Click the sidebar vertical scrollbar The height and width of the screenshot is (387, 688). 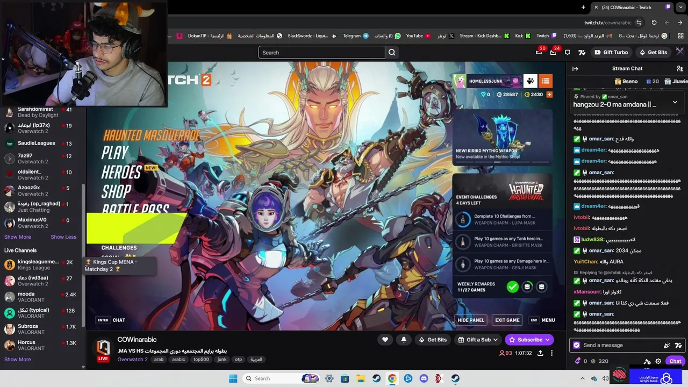(x=83, y=255)
